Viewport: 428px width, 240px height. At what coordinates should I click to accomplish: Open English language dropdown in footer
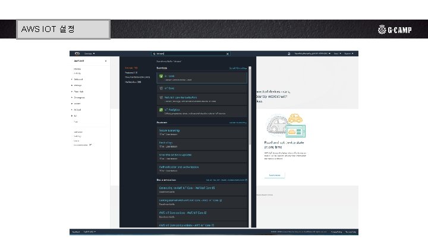point(90,232)
